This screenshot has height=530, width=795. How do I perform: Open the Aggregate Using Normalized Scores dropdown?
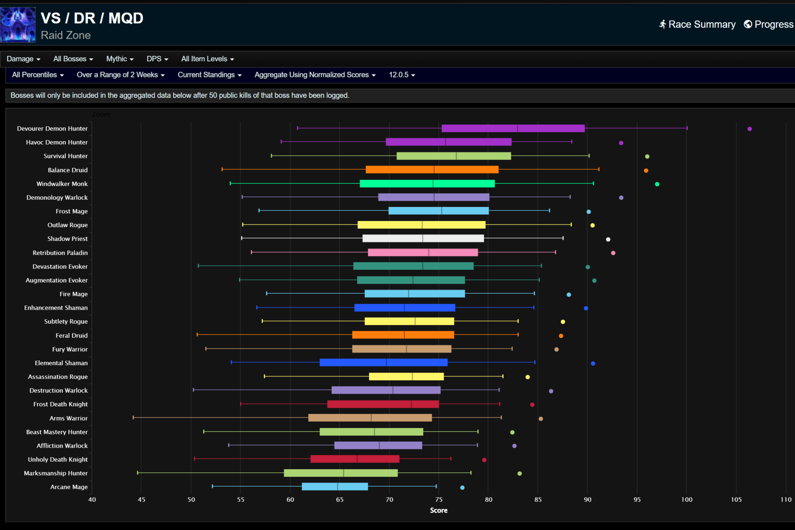tap(315, 75)
